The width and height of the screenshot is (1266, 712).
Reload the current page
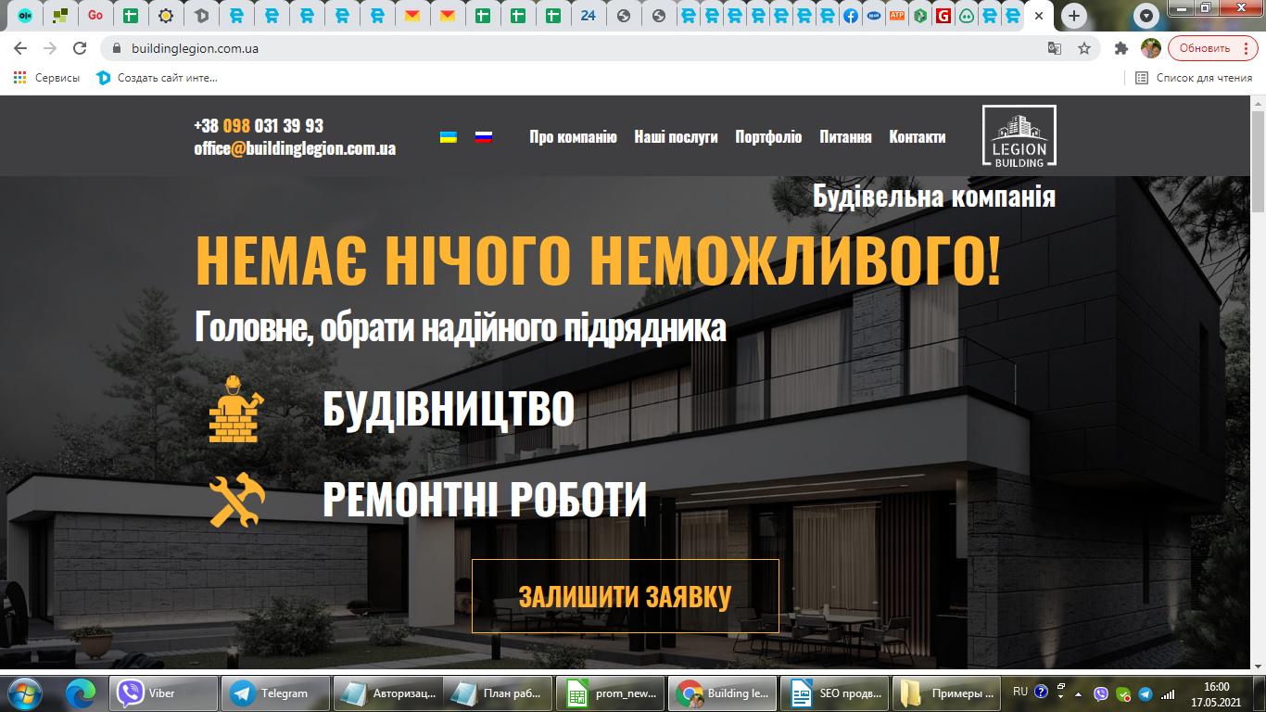pos(80,48)
